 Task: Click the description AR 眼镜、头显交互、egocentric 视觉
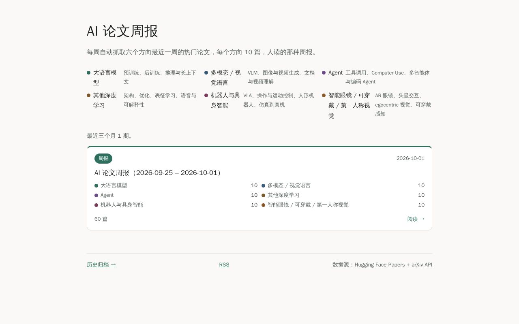coord(403,104)
